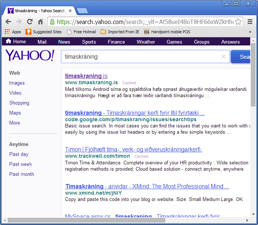258x225 pixels.
Task: Open the Apps bookmark grid icon
Action: [7, 31]
